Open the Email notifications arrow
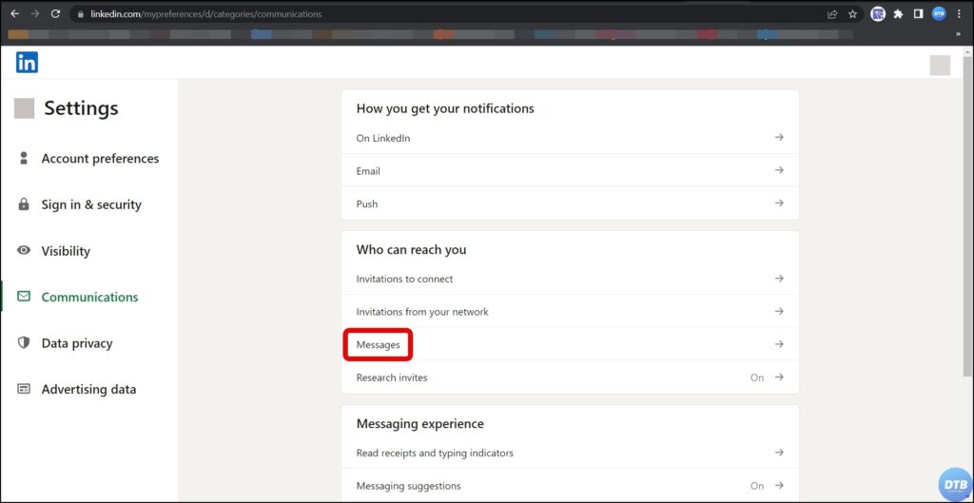 (779, 170)
